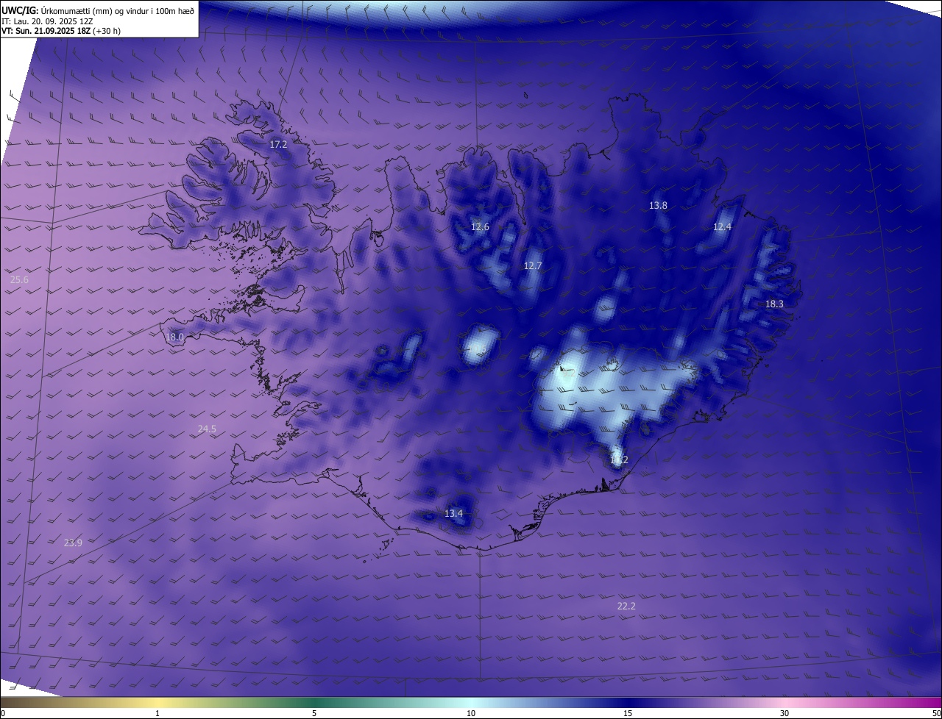Click the 12.4 value label
This screenshot has width=942, height=719.
pyautogui.click(x=722, y=227)
